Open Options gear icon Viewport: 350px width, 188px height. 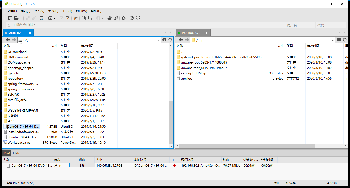point(124,18)
